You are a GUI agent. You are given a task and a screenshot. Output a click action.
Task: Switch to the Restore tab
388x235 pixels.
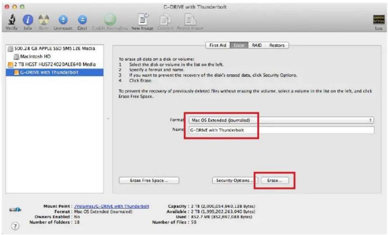coord(277,46)
